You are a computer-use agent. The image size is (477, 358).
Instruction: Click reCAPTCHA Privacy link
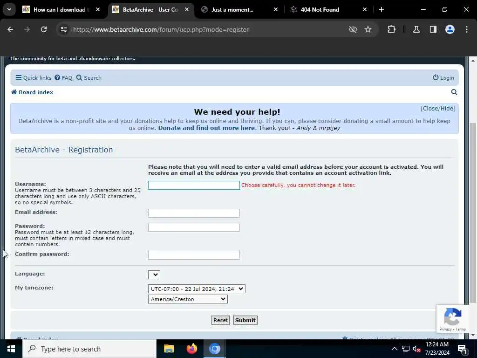tap(445, 329)
